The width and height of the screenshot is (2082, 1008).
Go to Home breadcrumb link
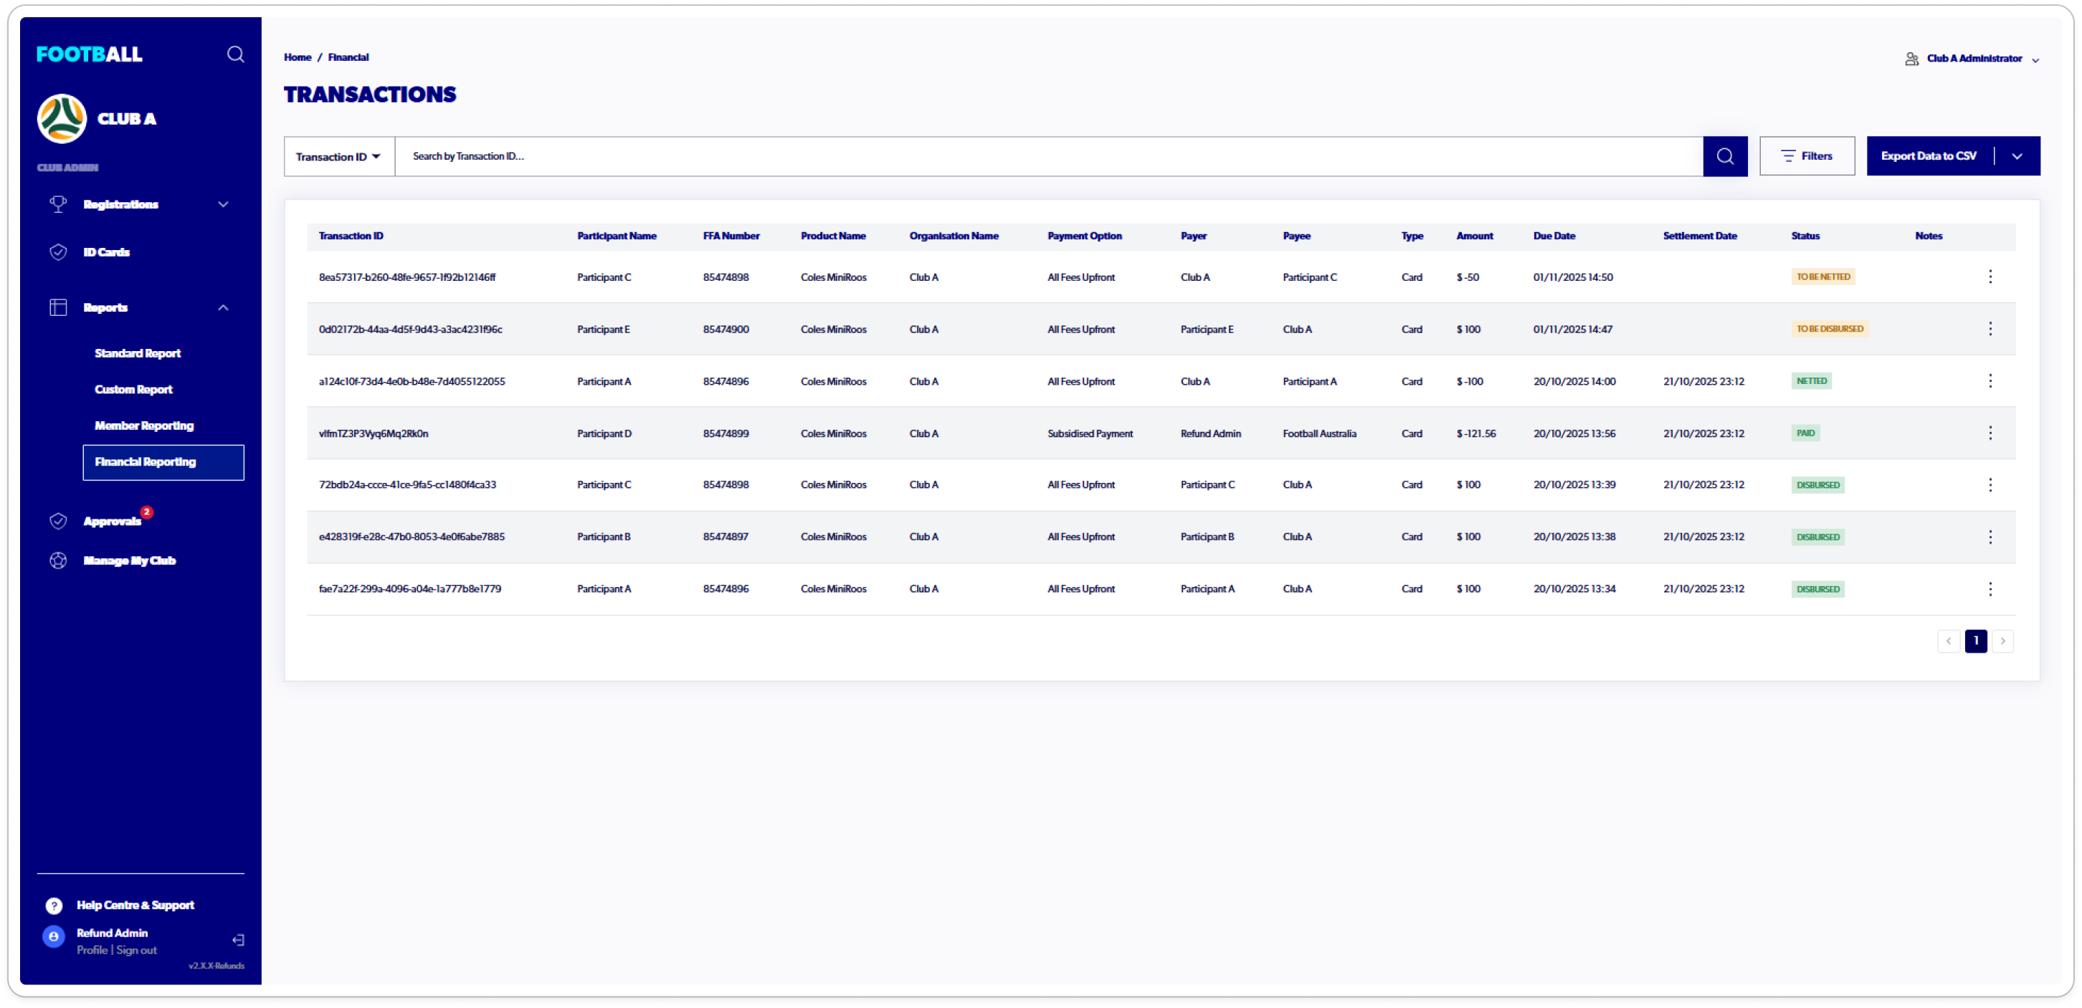click(298, 57)
